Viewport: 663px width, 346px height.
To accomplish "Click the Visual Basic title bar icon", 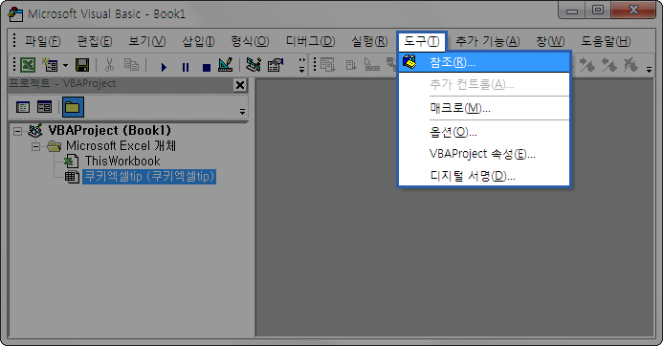I will pos(15,14).
